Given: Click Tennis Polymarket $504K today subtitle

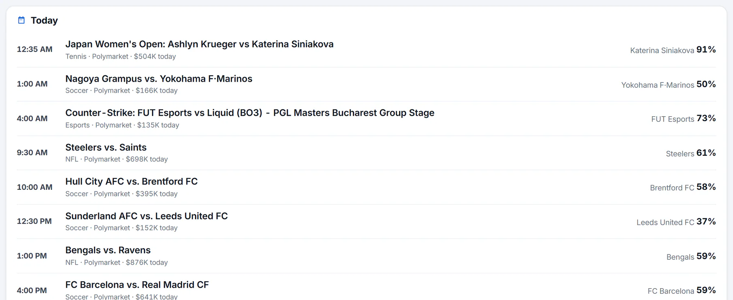Looking at the screenshot, I should pyautogui.click(x=121, y=57).
